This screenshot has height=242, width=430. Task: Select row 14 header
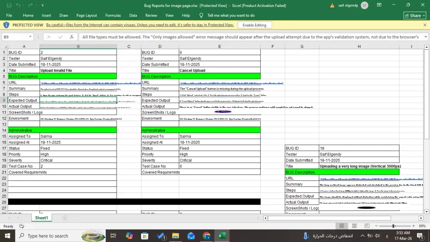pyautogui.click(x=4, y=130)
